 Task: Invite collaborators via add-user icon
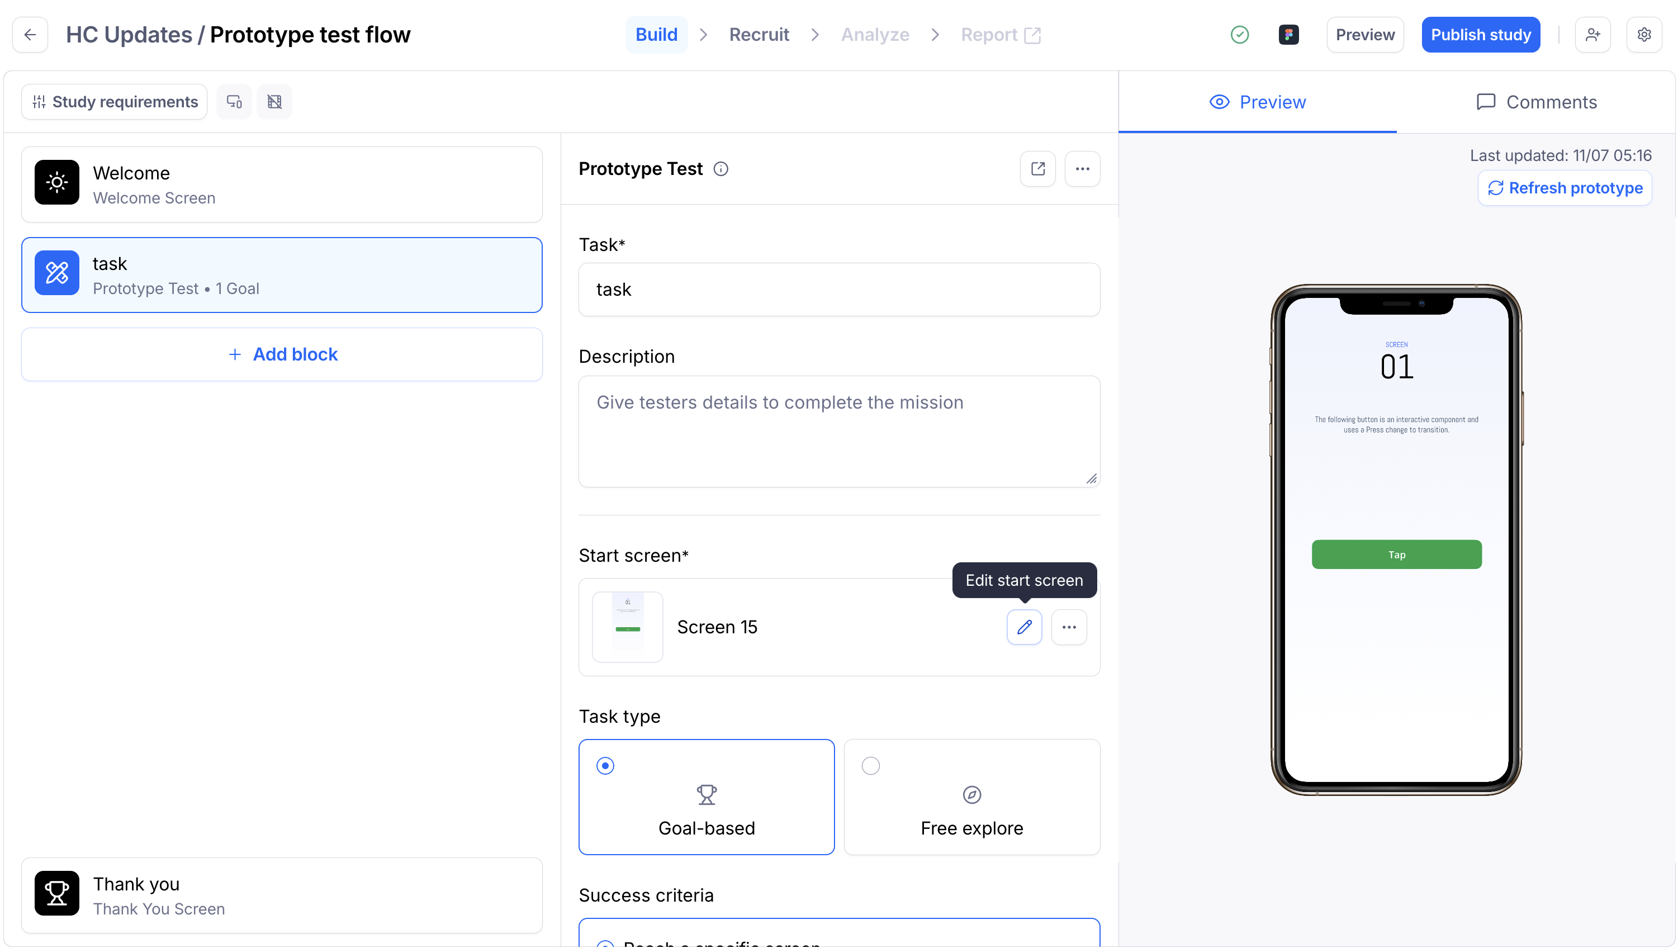[1592, 35]
